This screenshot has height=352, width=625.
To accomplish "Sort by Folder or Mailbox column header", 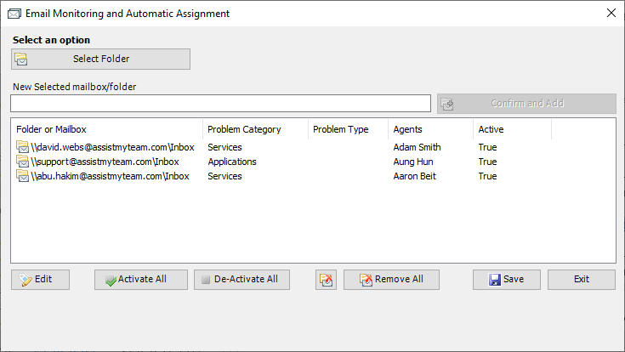I will pos(106,129).
